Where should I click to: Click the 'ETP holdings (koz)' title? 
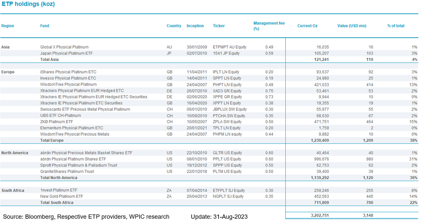(28, 4)
